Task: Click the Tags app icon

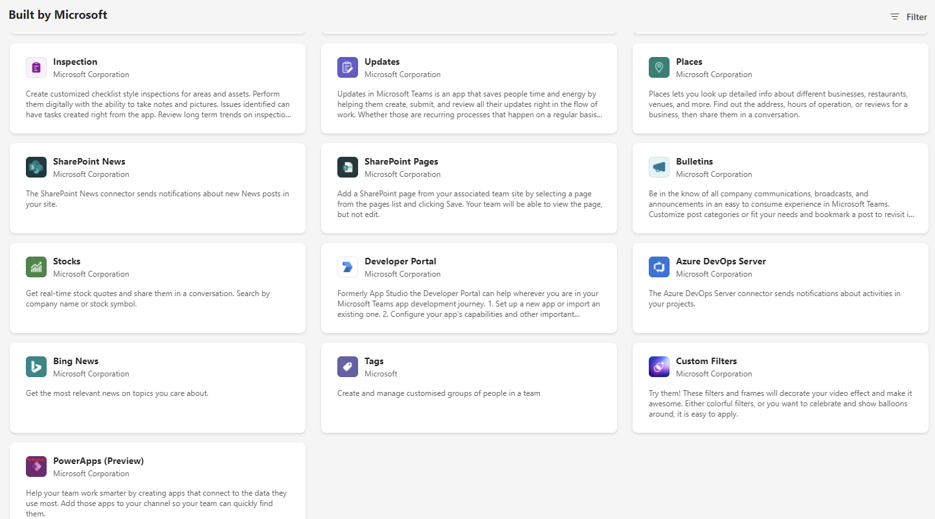Action: 348,367
